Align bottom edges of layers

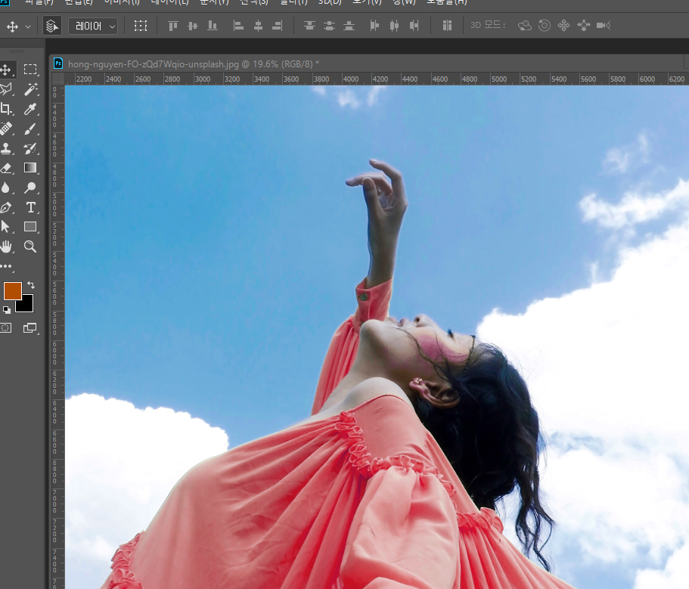click(213, 26)
